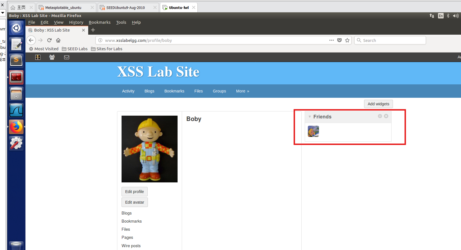Open the Firefox History menu

[x=76, y=22]
